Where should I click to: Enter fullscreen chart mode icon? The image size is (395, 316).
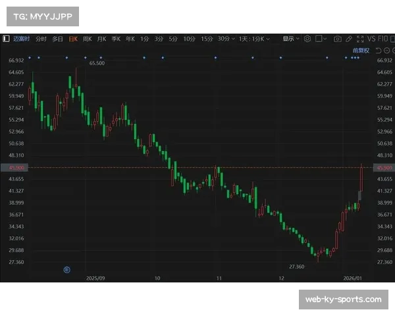(359, 39)
